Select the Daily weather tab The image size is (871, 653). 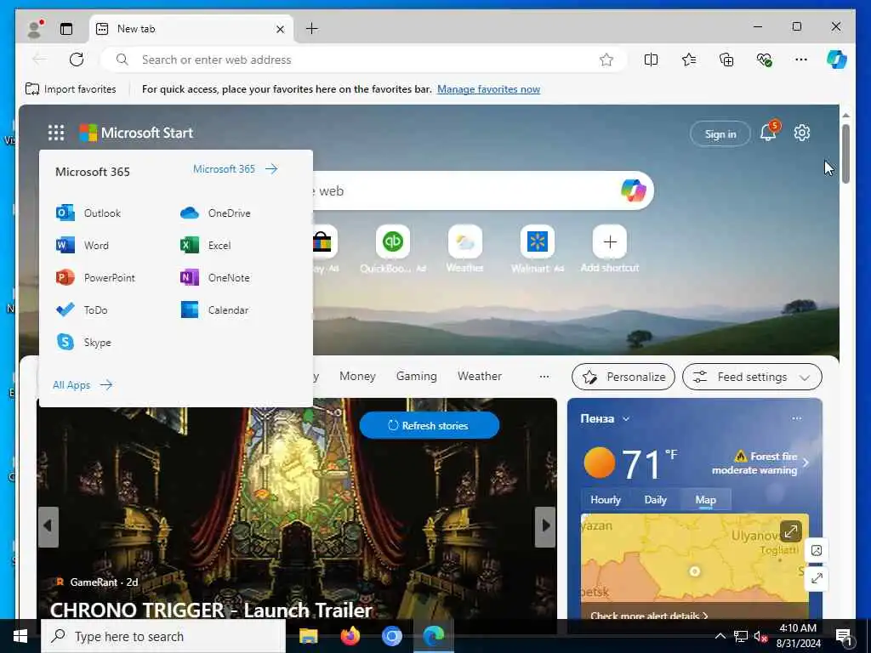(656, 500)
